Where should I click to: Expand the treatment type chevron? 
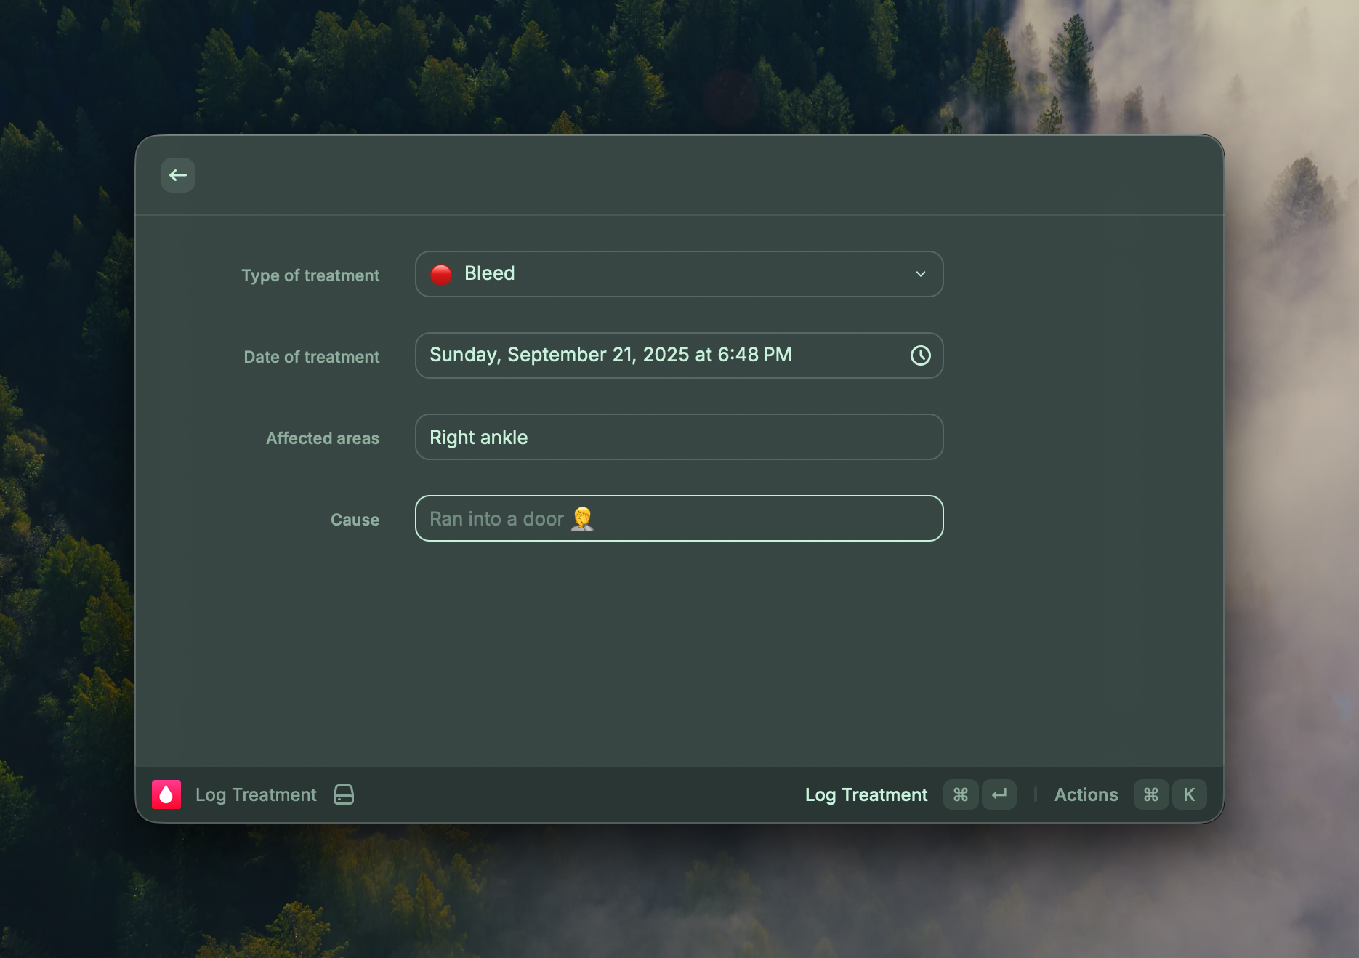point(920,274)
